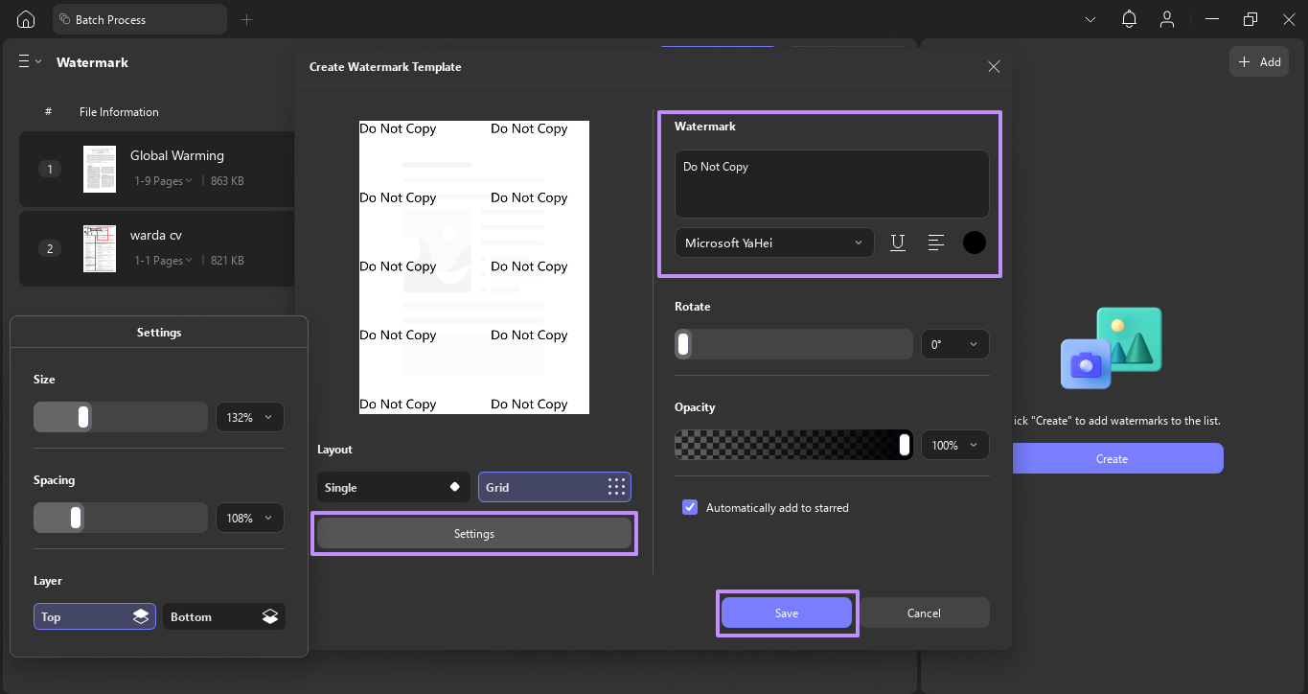1308x694 pixels.
Task: Click the Bottom layer stack icon
Action: 270,616
